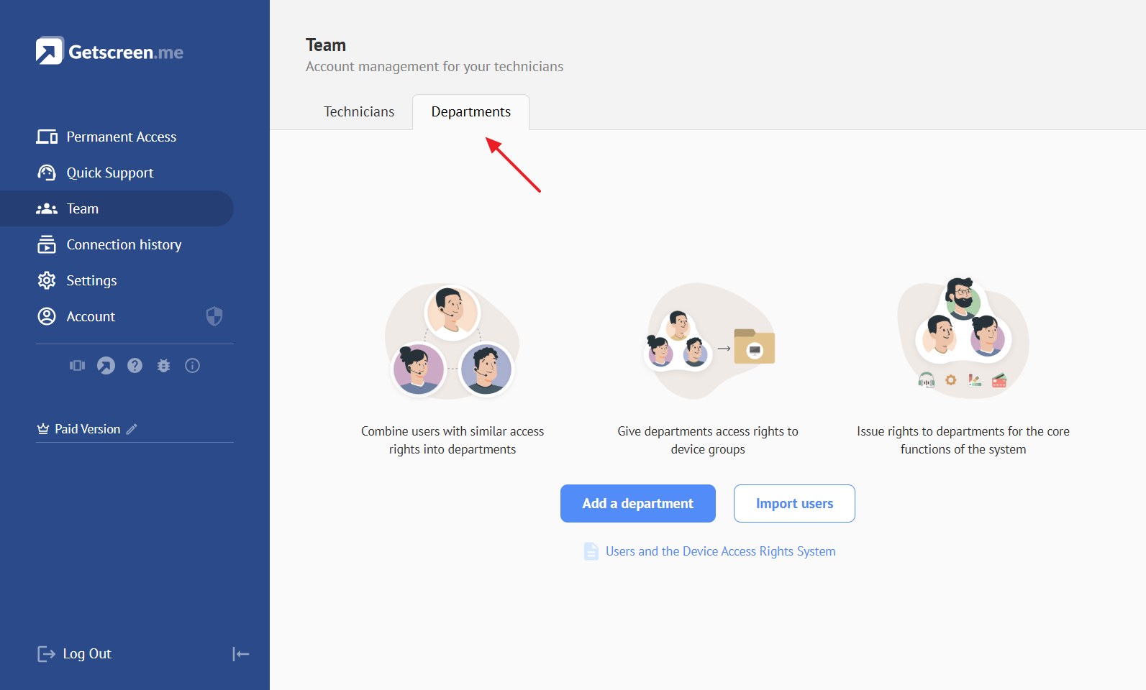Collapse the sidebar with the arrow icon
The image size is (1146, 690).
pyautogui.click(x=241, y=653)
